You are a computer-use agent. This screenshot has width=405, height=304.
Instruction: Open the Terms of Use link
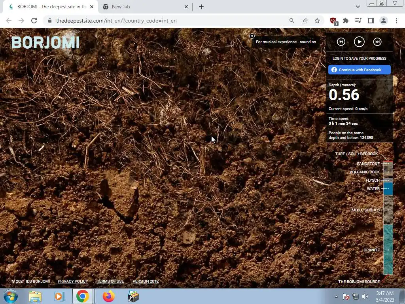click(110, 281)
